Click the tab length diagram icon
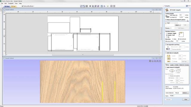191x107 pixels. pyautogui.click(x=169, y=56)
